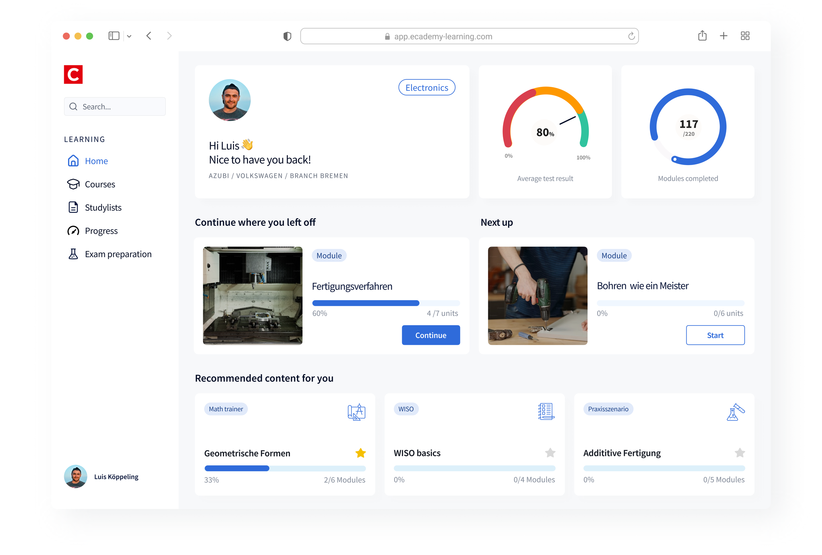The width and height of the screenshot is (822, 555).
Task: Start the Bohren wie ein Meister module
Action: coord(715,335)
